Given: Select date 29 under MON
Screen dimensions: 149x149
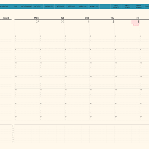Looking at the screenshot, I should click(x=38, y=22).
